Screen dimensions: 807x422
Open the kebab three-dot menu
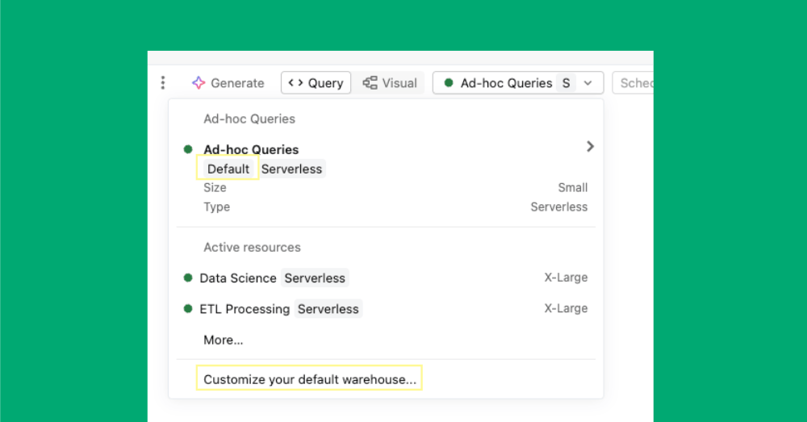(163, 83)
